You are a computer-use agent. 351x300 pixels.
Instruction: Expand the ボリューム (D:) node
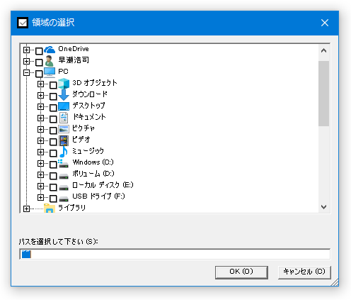pyautogui.click(x=40, y=174)
